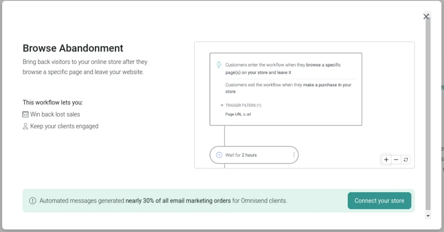Click the Browse Abandonment heading
The height and width of the screenshot is (232, 444).
[73, 48]
